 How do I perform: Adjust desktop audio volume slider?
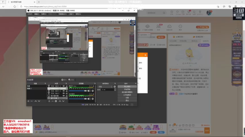[78, 99]
